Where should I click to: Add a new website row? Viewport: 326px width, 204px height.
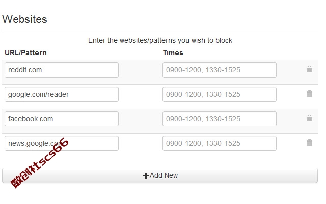click(x=160, y=175)
